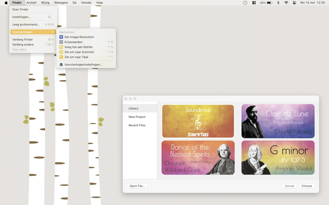This screenshot has width=329, height=205.
Task: Collapse the Voorzieningen submenu arrow
Action: (x=53, y=32)
